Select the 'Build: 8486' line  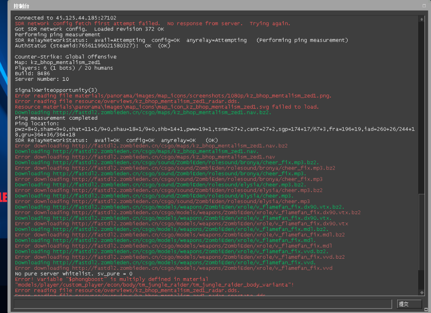pyautogui.click(x=32, y=73)
